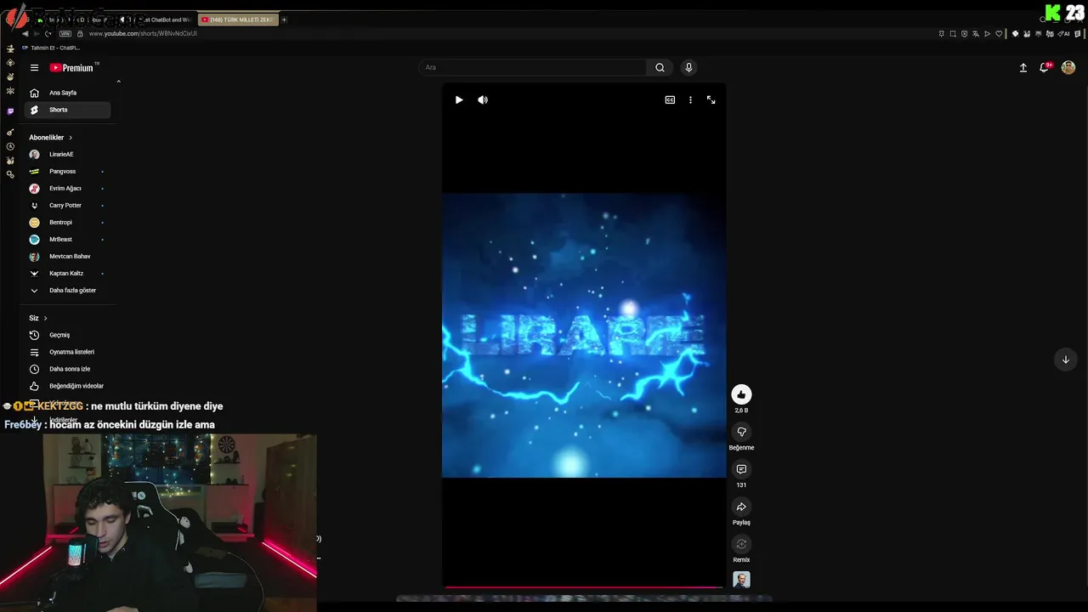Open the LirarieAE subscription
The width and height of the screenshot is (1088, 612).
pyautogui.click(x=66, y=155)
